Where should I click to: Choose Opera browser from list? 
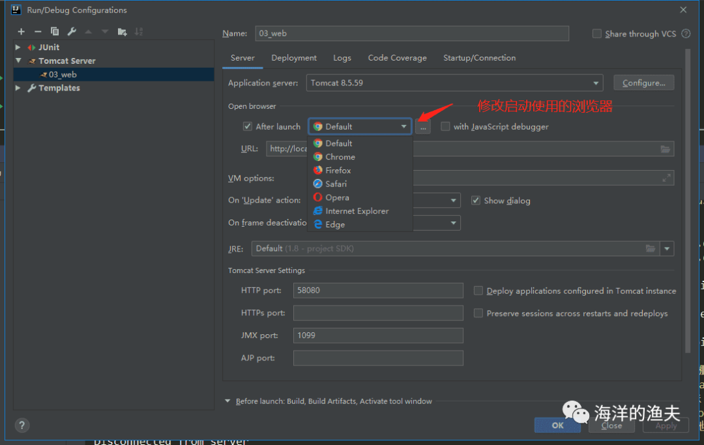coord(360,197)
